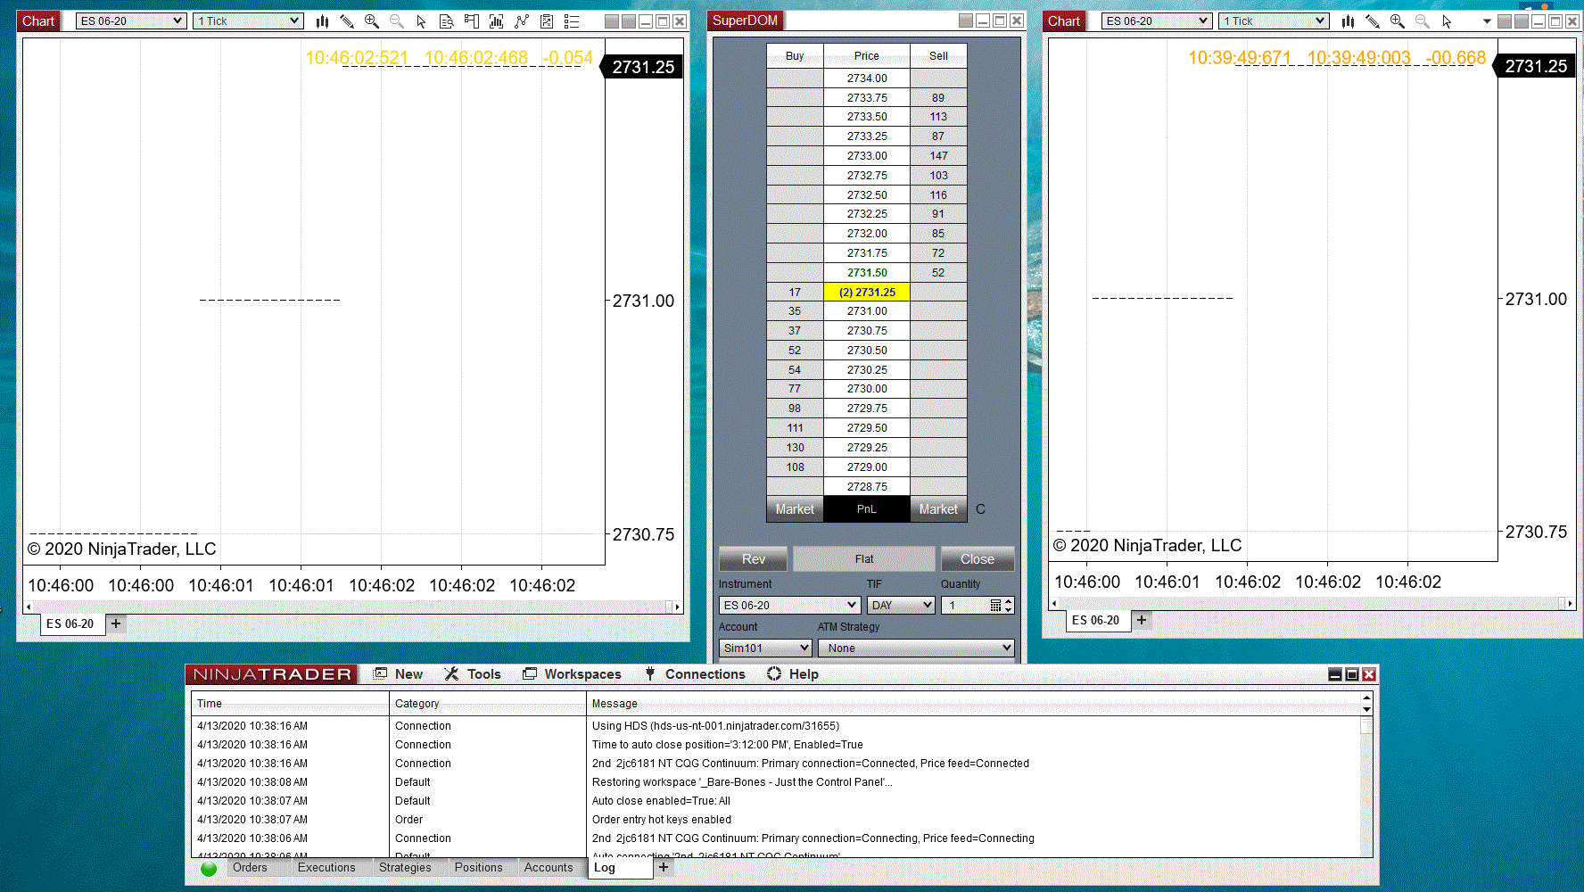Click the highlighted 2731.25 price cell
Viewport: 1584px width, 892px height.
[x=867, y=293]
